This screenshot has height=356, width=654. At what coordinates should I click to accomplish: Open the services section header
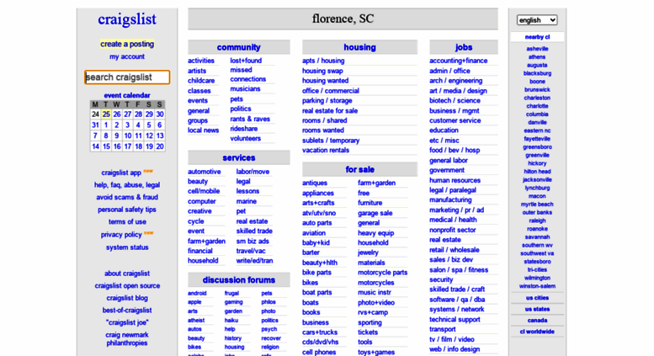tap(238, 157)
